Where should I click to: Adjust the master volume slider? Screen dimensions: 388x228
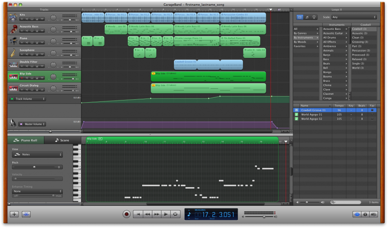(x=264, y=217)
